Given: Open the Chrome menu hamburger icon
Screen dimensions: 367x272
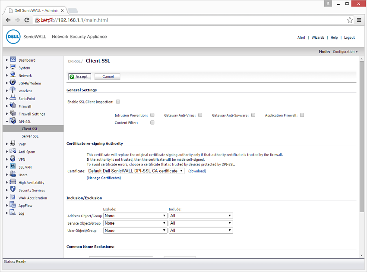Looking at the screenshot, I should pos(359,20).
